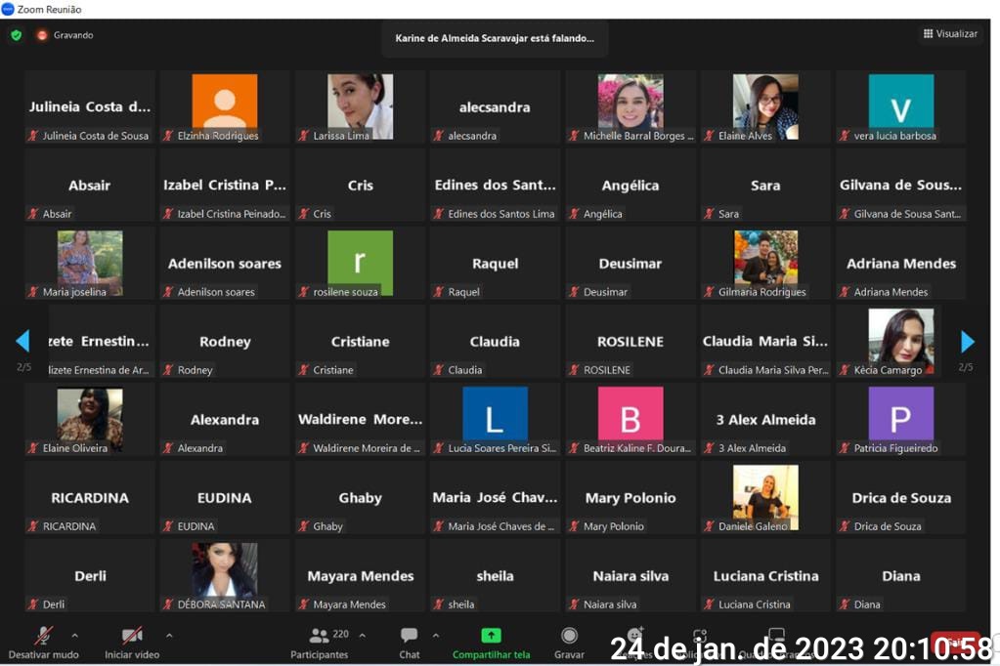This screenshot has height=666, width=1000.
Task: Open the Chat icon
Action: pyautogui.click(x=410, y=635)
